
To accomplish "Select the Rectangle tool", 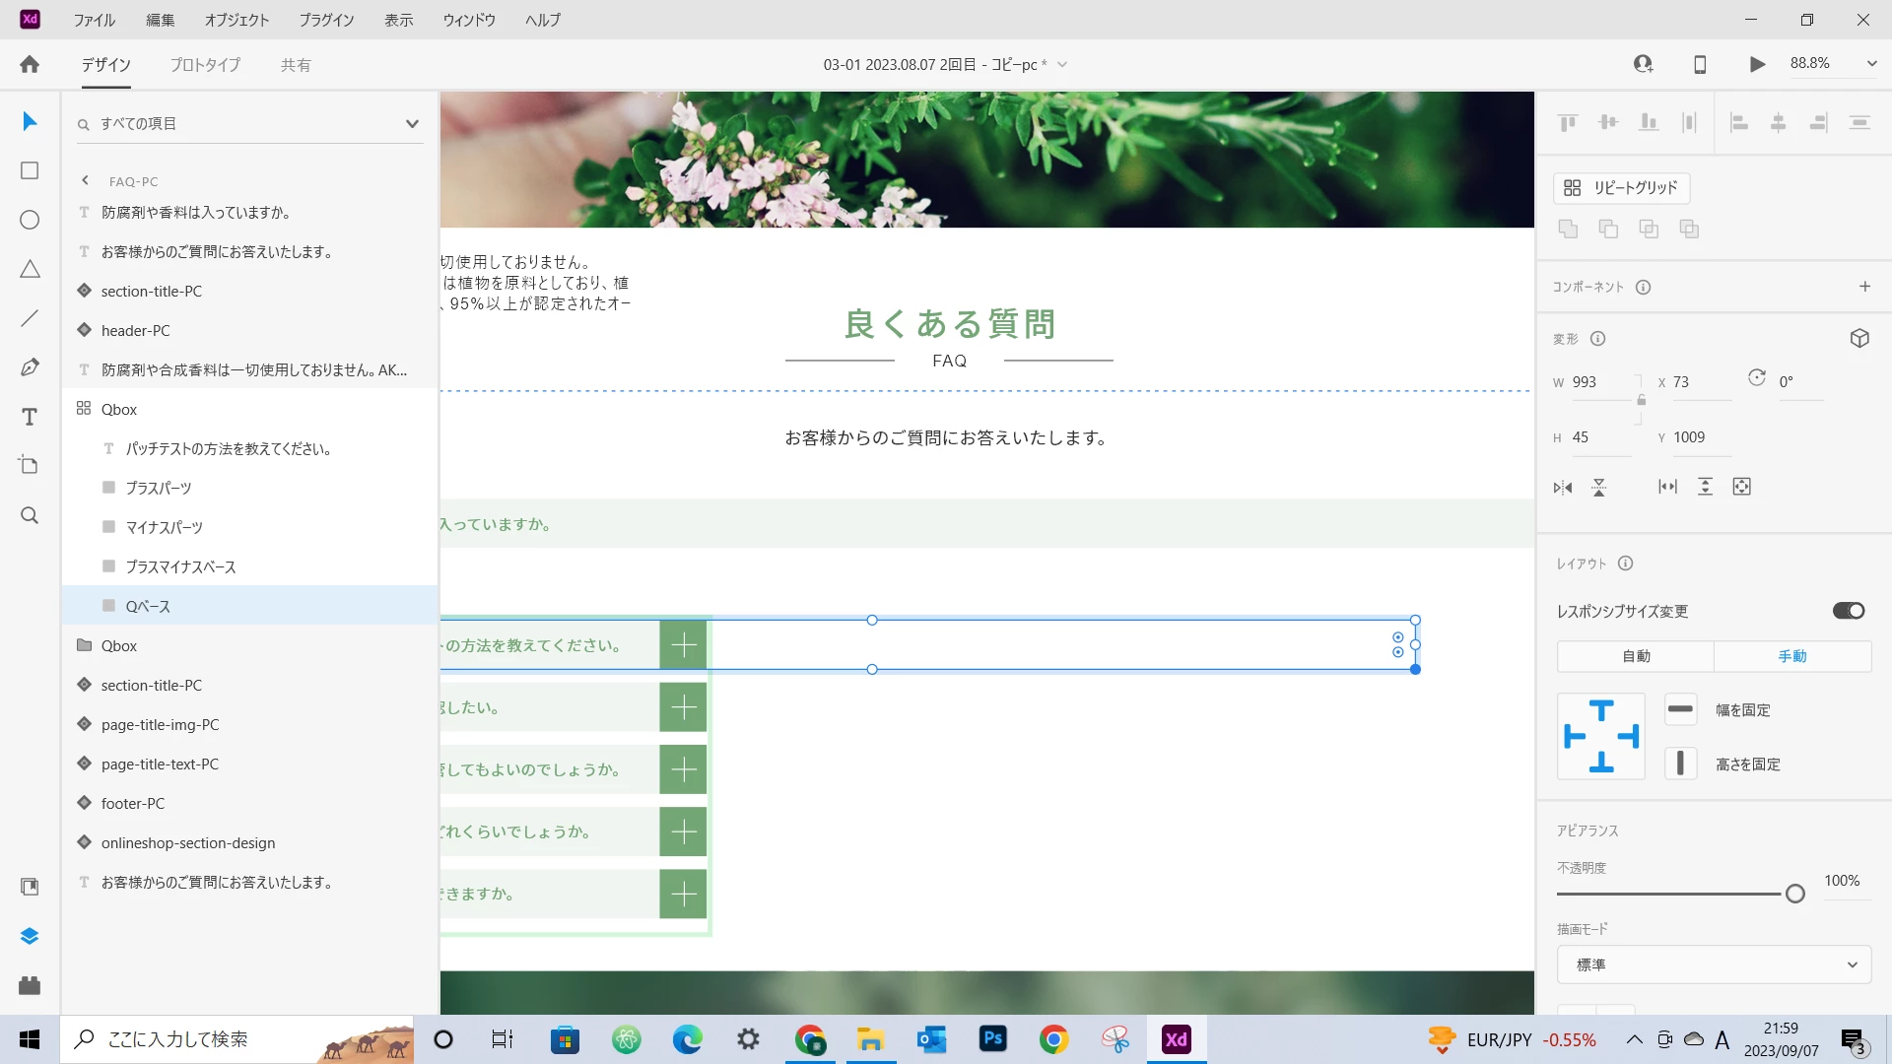I will pyautogui.click(x=30, y=170).
